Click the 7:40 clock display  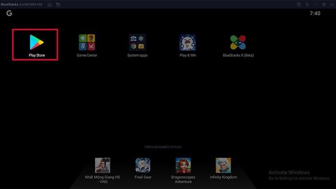coord(315,13)
